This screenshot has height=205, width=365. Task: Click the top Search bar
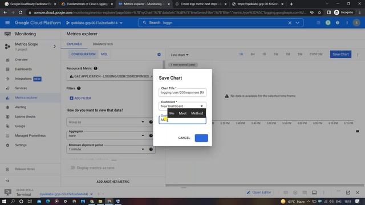point(221,23)
